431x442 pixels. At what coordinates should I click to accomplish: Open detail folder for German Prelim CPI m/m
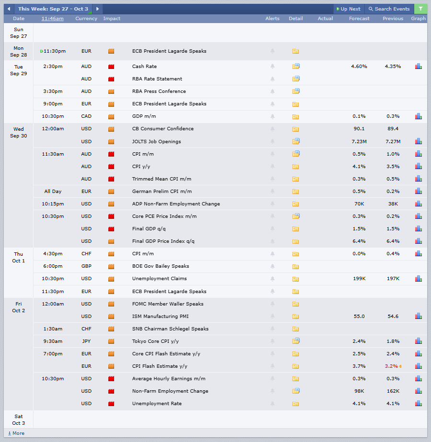pos(295,192)
